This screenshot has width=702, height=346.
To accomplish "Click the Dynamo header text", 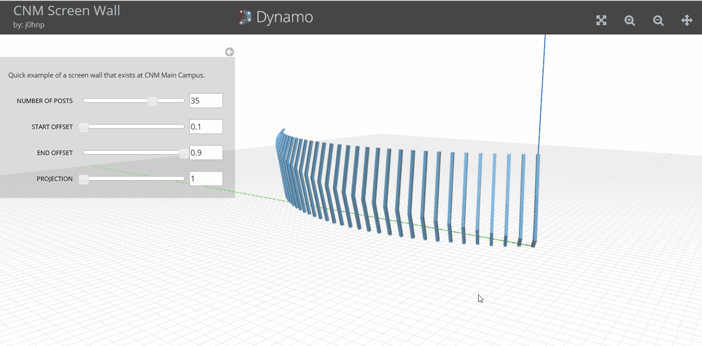I will click(x=284, y=17).
